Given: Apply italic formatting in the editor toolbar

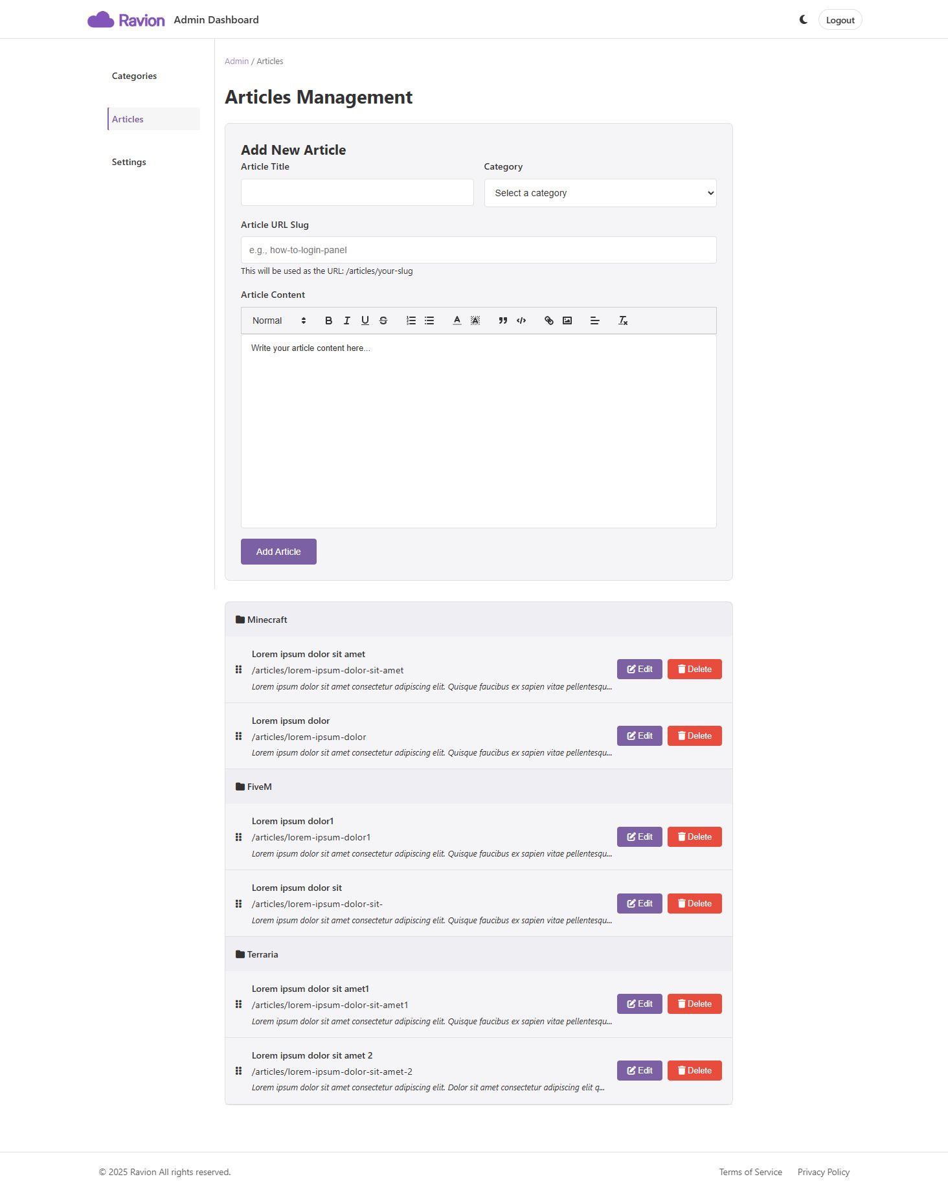Looking at the screenshot, I should (x=346, y=320).
